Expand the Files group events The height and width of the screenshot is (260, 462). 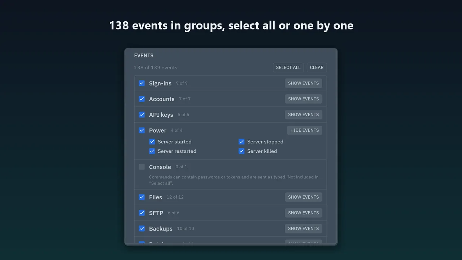[x=304, y=197]
